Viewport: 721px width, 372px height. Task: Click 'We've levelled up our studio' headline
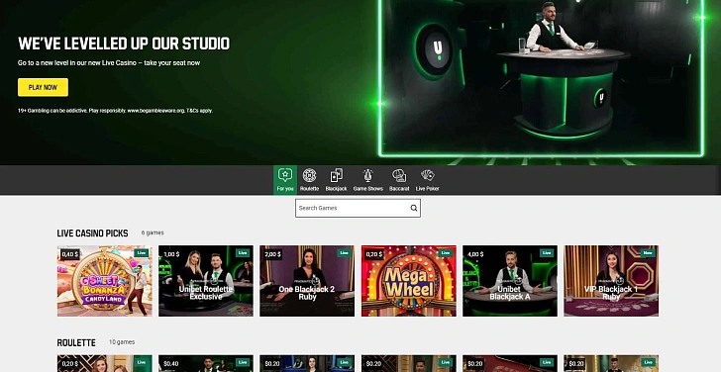124,44
